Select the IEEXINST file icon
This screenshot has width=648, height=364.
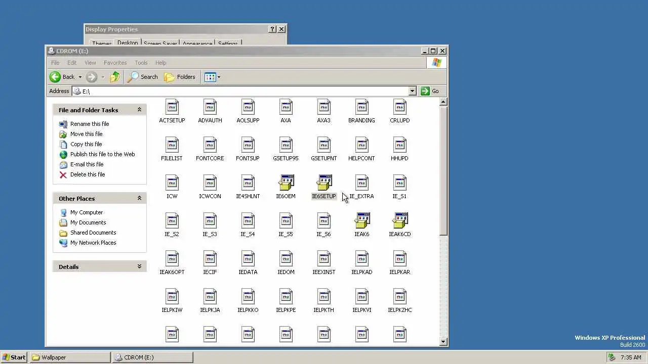pyautogui.click(x=324, y=259)
